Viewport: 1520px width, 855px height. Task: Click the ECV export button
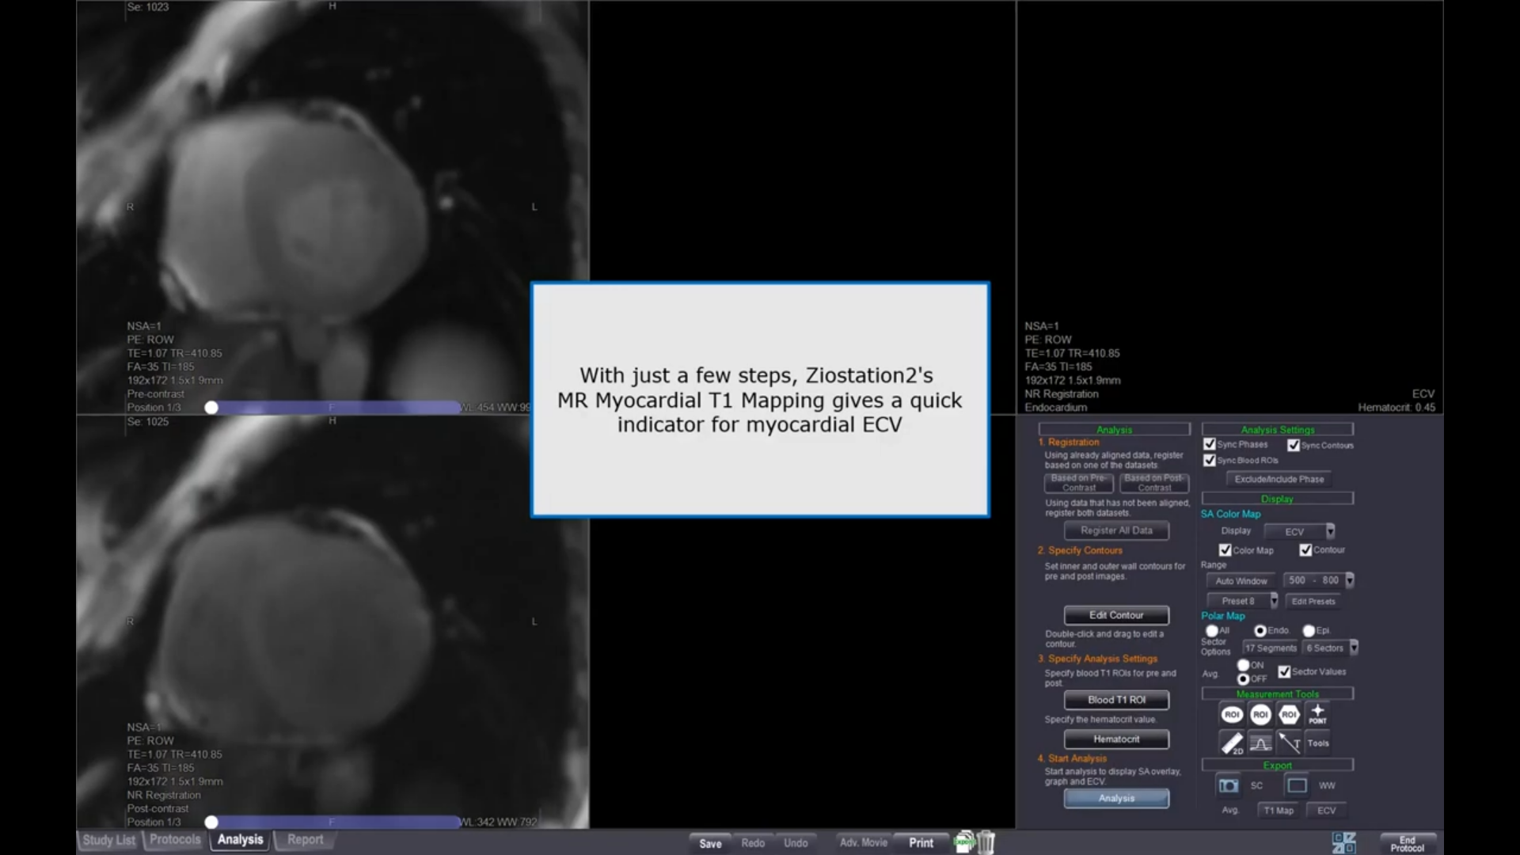click(1327, 811)
